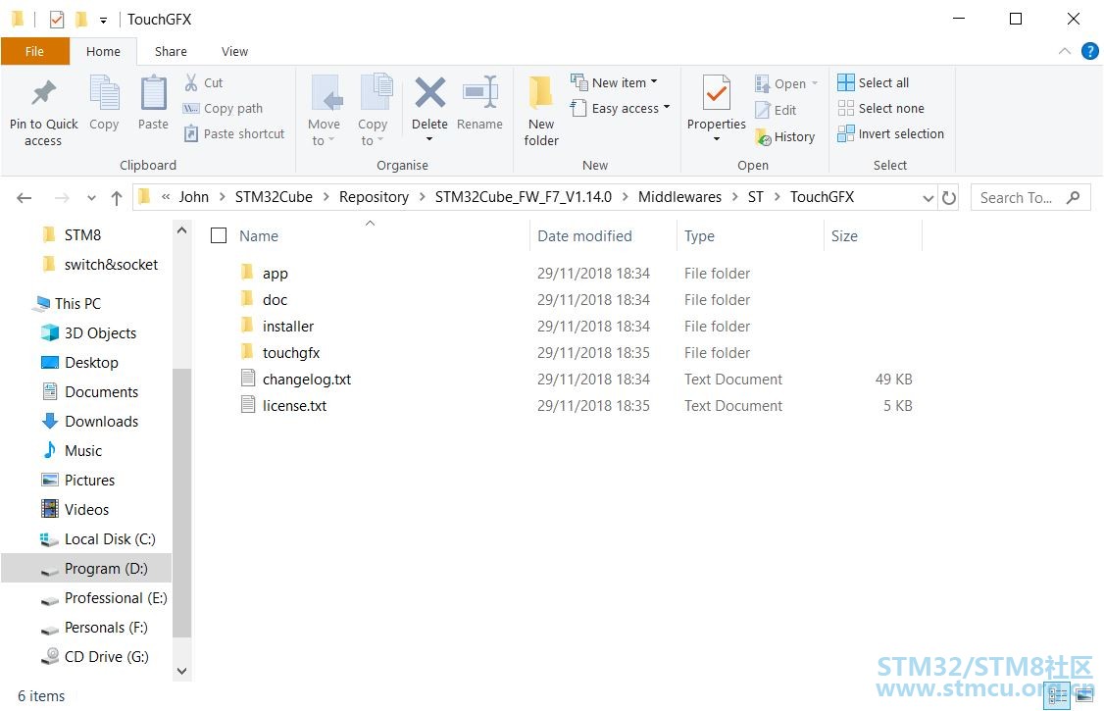1104x711 pixels.
Task: Click Pin to Quick access icon
Action: (x=43, y=93)
